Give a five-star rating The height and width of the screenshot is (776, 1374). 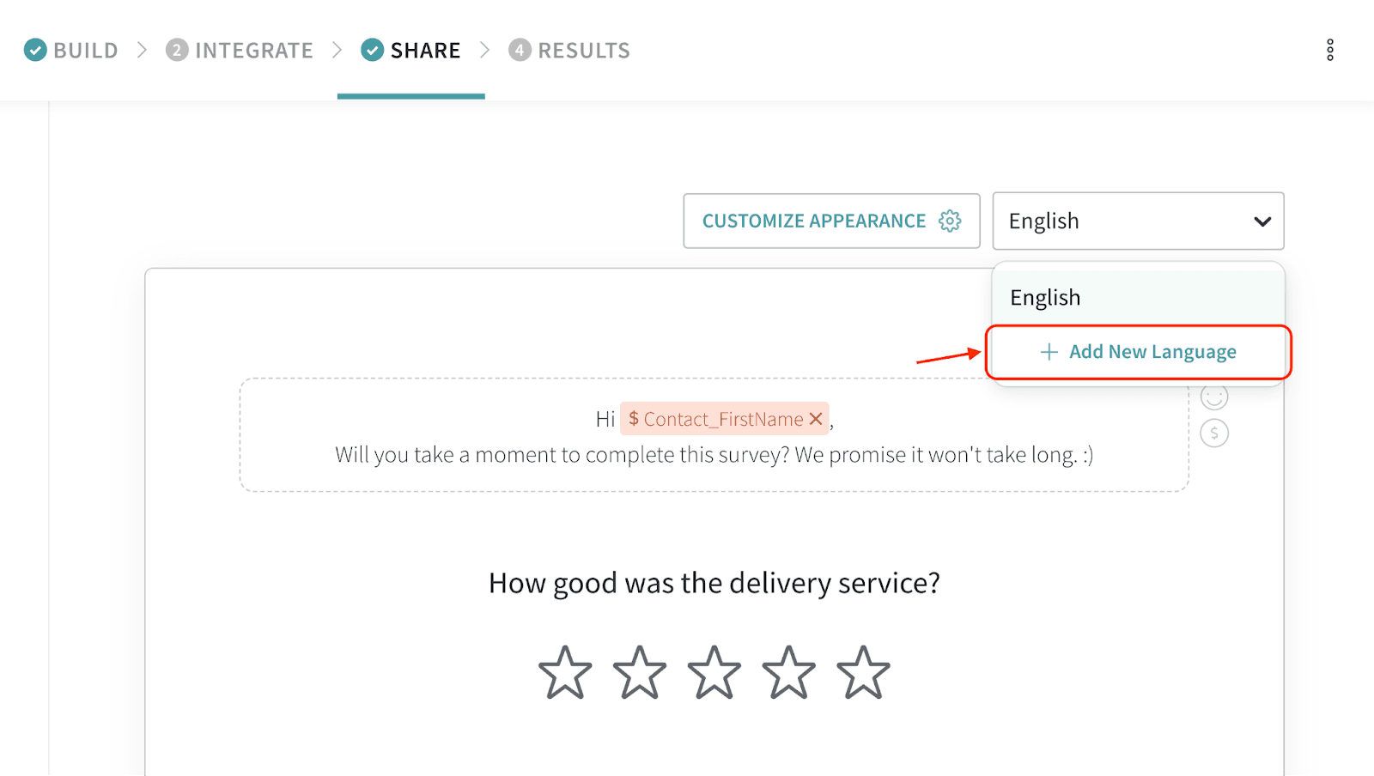coord(863,672)
